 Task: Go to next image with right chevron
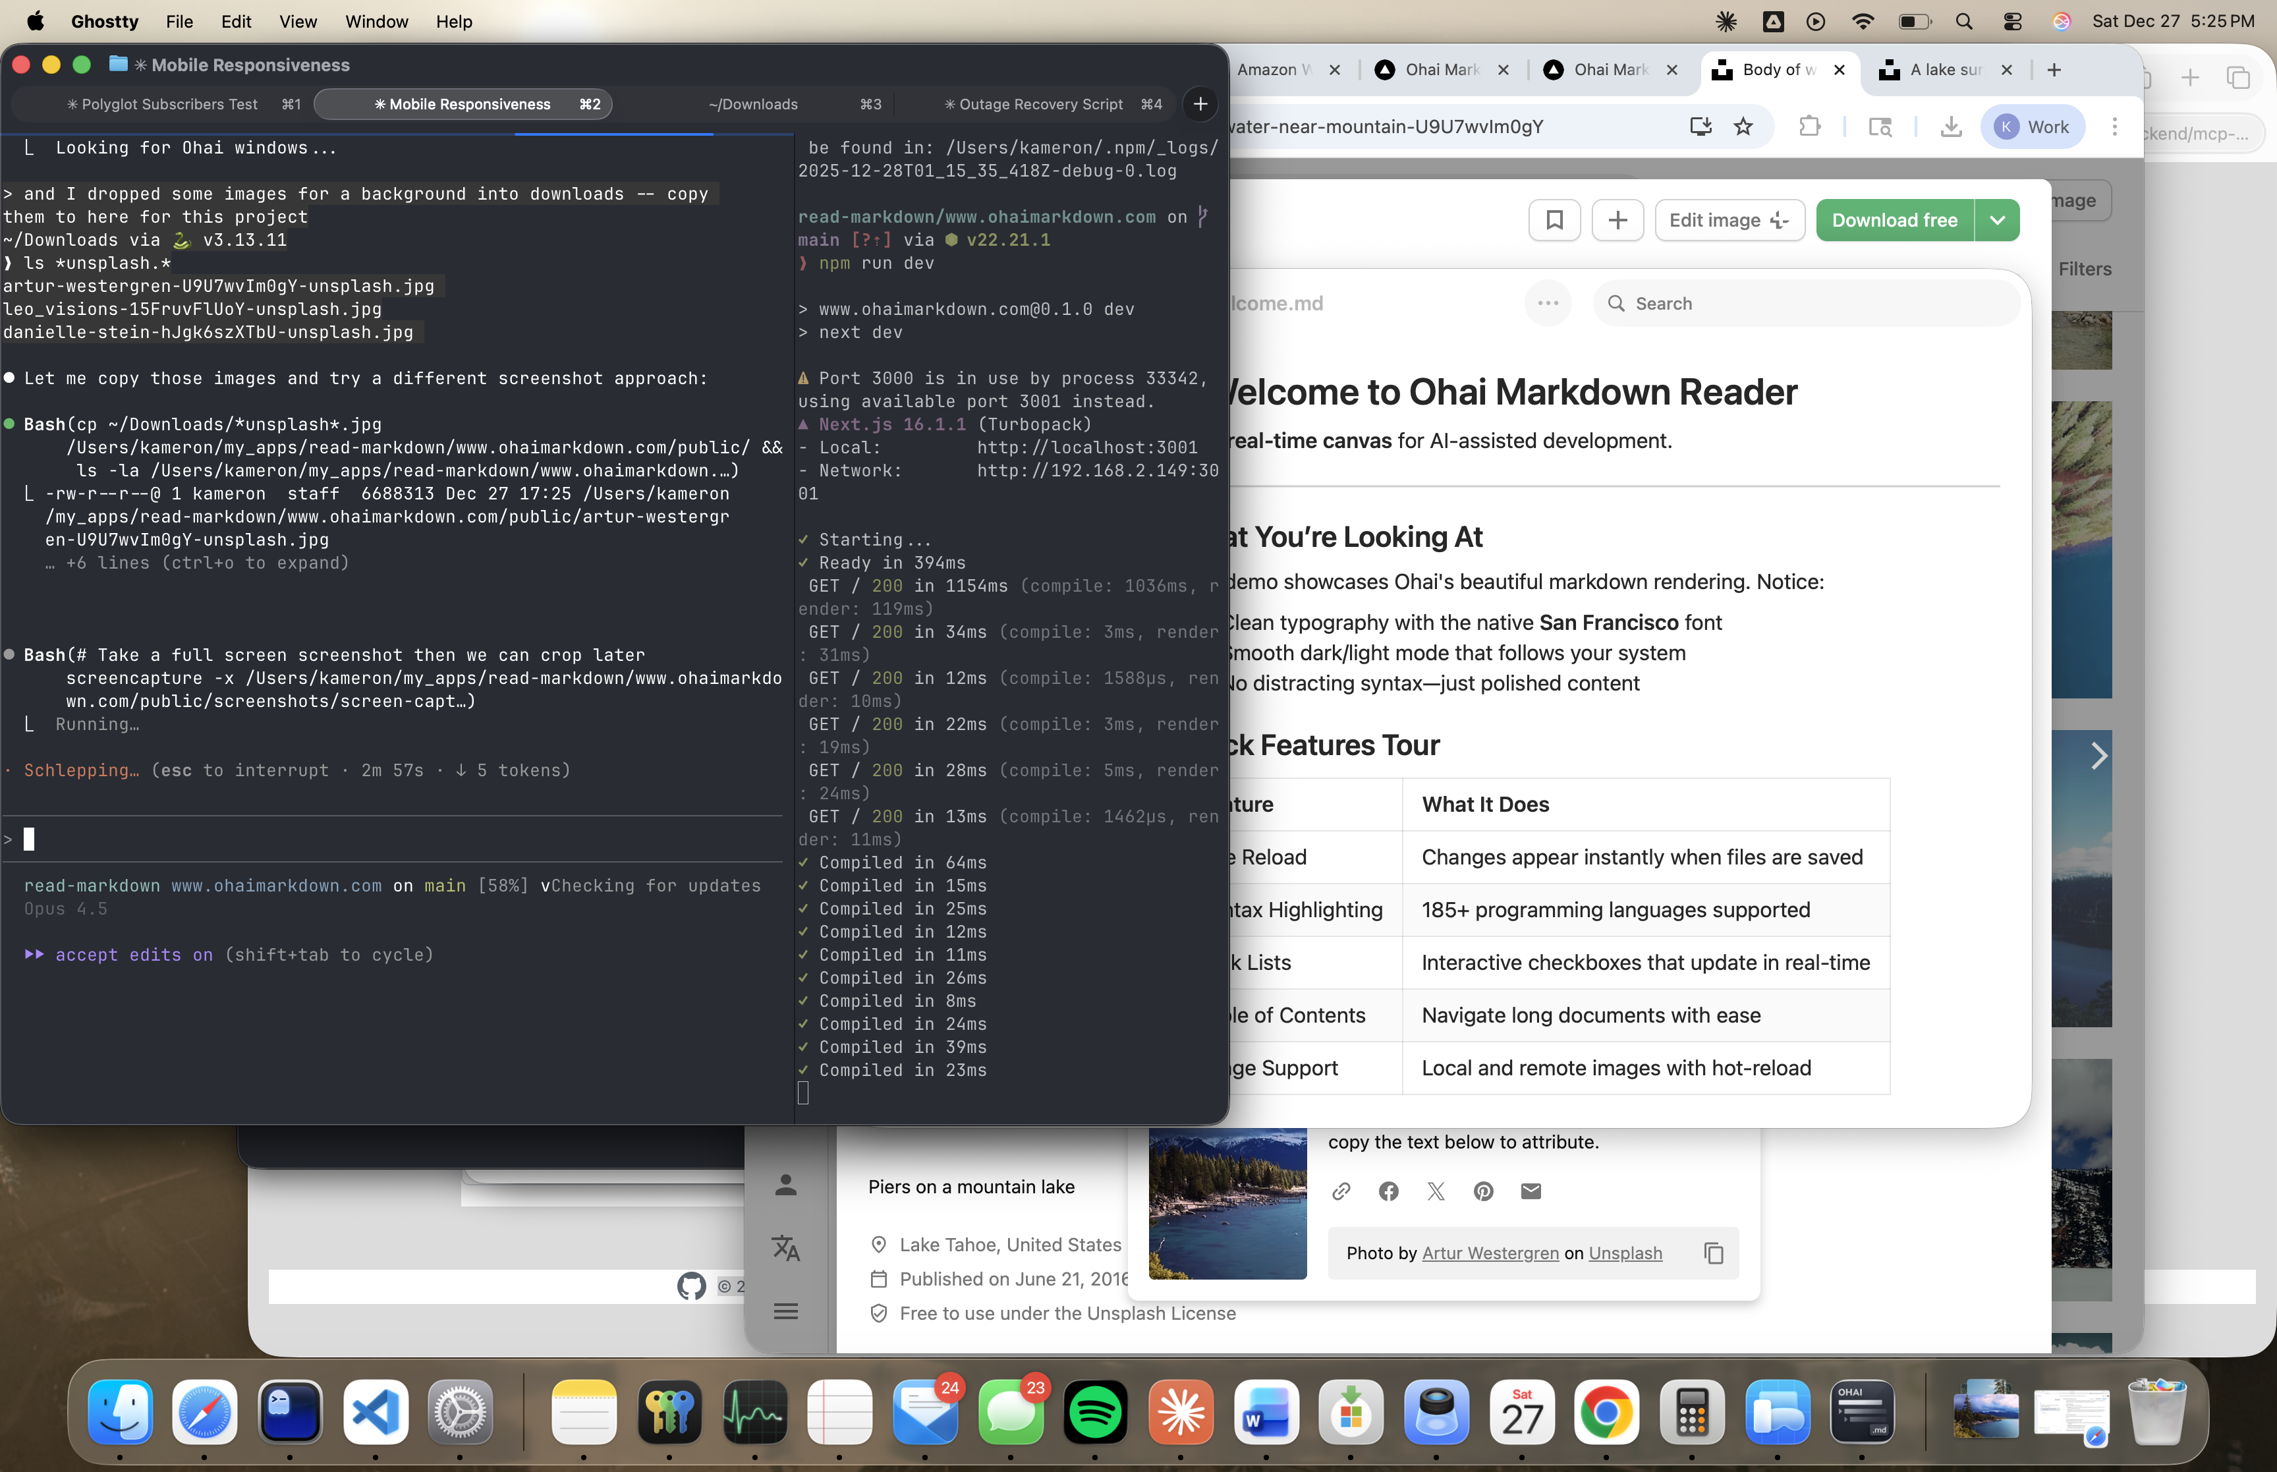2098,756
